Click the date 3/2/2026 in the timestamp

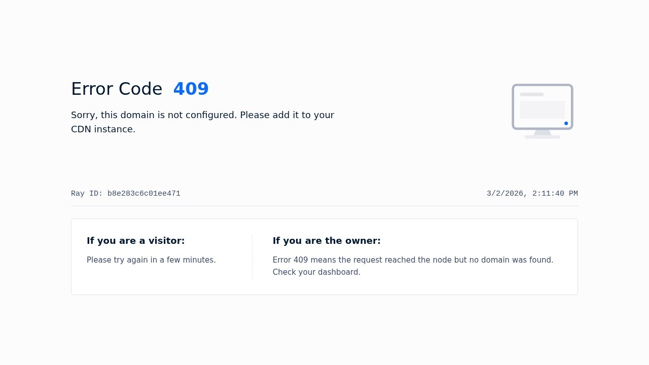tap(505, 194)
